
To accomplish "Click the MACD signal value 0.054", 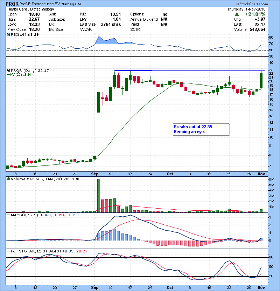I will [59, 215].
